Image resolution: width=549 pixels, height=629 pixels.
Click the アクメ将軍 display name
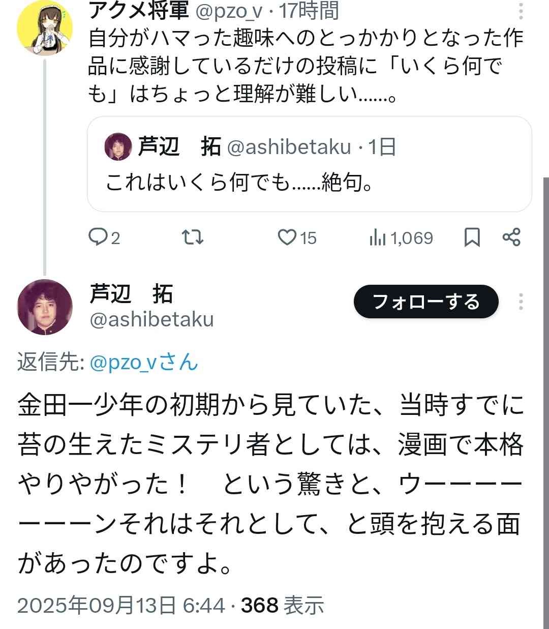pos(138,11)
